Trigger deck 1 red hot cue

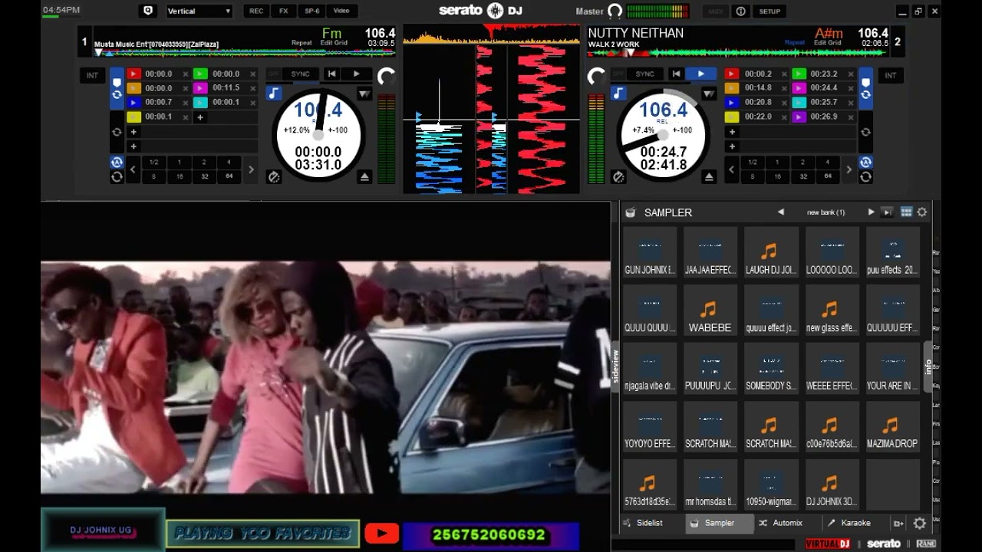point(133,74)
